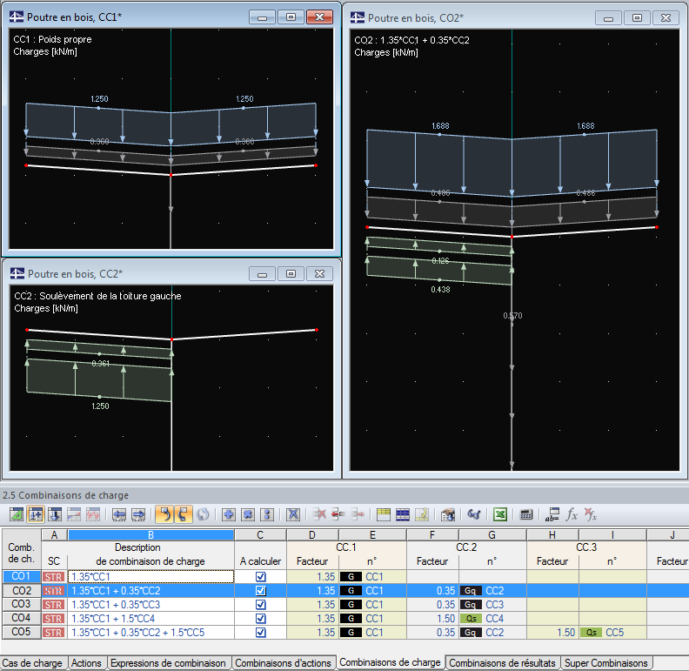This screenshot has height=671, width=689.
Task: Click the yellow header table icon
Action: tap(383, 514)
